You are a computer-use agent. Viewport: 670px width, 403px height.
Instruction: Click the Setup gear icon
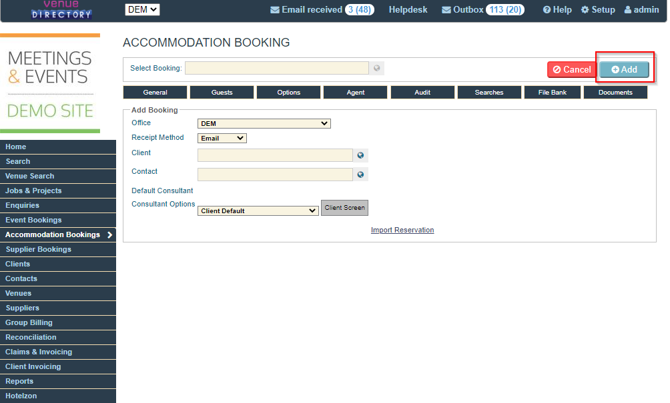pyautogui.click(x=585, y=10)
